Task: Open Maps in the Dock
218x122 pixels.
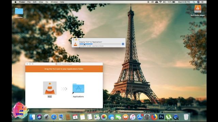Action: (97, 117)
